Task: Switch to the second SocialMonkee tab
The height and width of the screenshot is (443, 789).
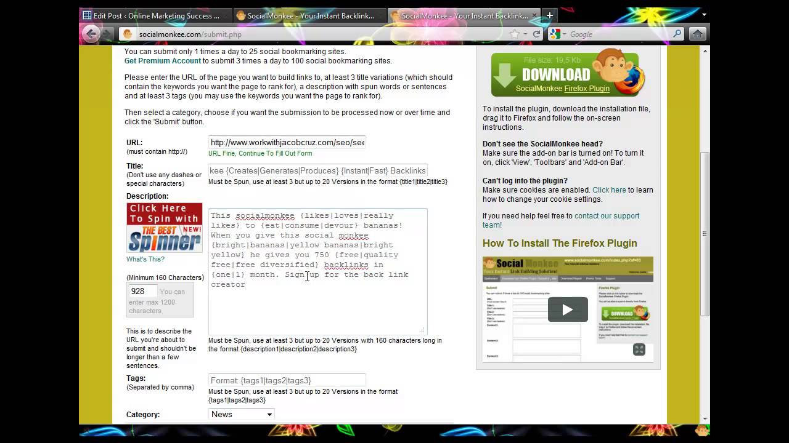Action: click(x=309, y=15)
